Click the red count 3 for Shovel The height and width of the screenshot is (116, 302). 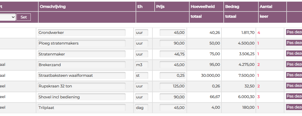259,97
